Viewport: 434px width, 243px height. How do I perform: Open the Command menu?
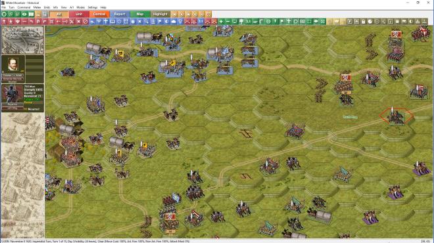point(24,7)
